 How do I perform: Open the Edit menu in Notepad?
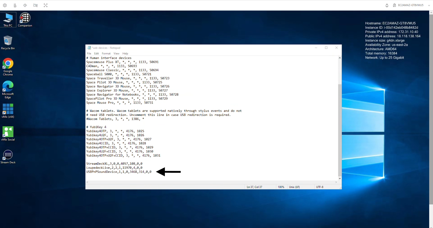[x=96, y=54]
